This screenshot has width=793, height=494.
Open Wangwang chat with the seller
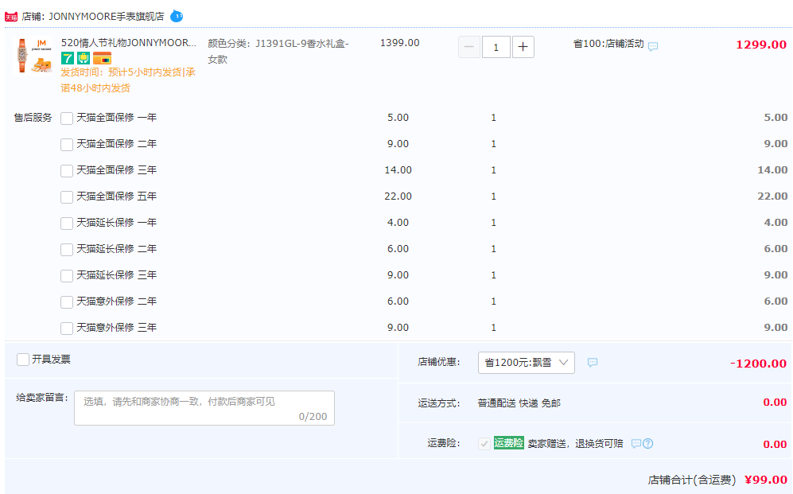[177, 16]
